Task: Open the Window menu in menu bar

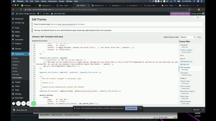Action: 69,1
